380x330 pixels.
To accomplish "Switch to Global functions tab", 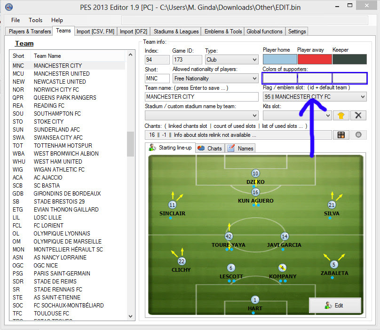I will pos(264,31).
